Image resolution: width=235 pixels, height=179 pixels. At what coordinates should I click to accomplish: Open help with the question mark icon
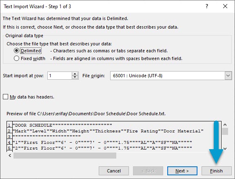tap(207, 6)
